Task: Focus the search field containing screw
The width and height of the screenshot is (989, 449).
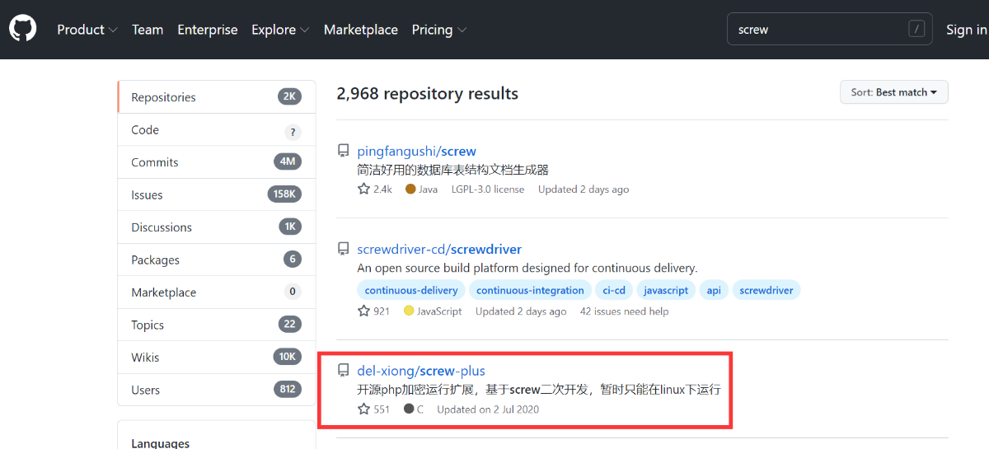Action: tap(830, 29)
